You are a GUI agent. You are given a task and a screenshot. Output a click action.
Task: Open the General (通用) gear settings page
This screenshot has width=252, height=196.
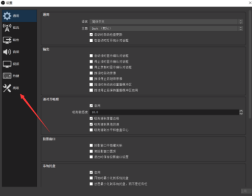(20, 16)
